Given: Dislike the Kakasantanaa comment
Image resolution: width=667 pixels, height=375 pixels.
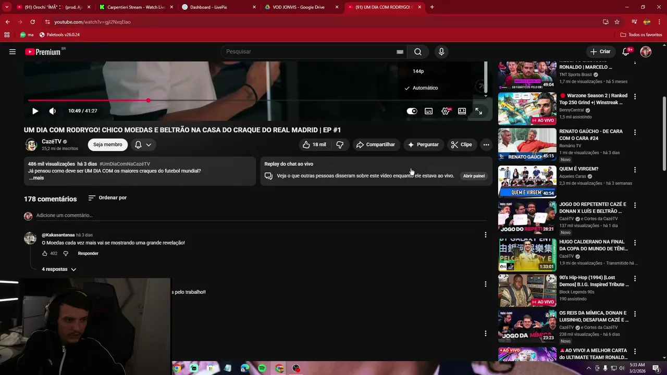Looking at the screenshot, I should pyautogui.click(x=66, y=254).
